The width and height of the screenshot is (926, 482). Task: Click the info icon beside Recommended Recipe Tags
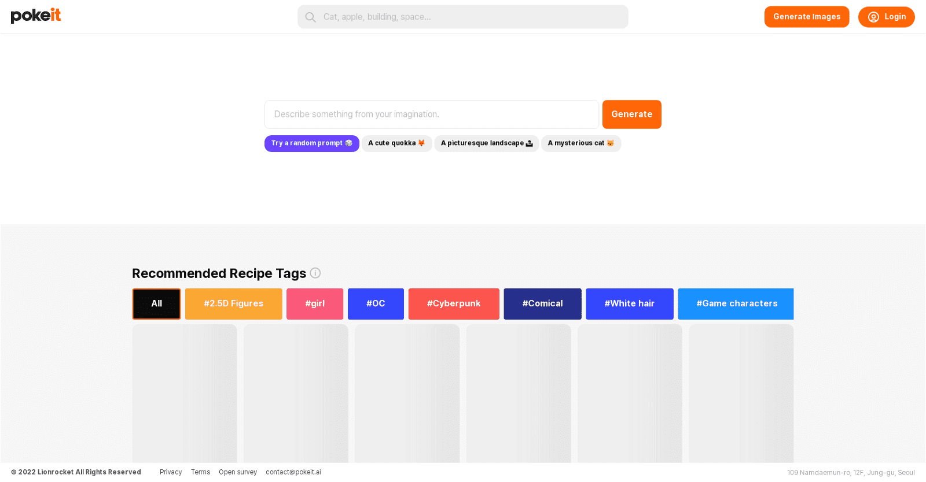point(315,273)
